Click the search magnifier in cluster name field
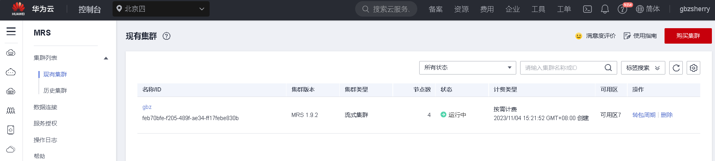 pyautogui.click(x=608, y=68)
